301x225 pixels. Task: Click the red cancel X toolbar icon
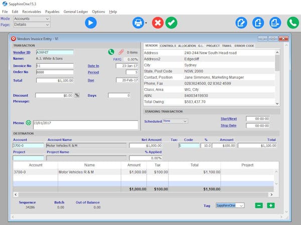(158, 23)
